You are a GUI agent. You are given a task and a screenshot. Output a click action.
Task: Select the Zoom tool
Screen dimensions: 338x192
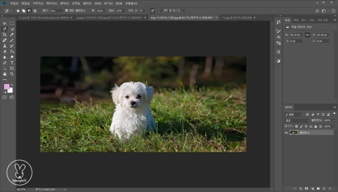[12, 74]
